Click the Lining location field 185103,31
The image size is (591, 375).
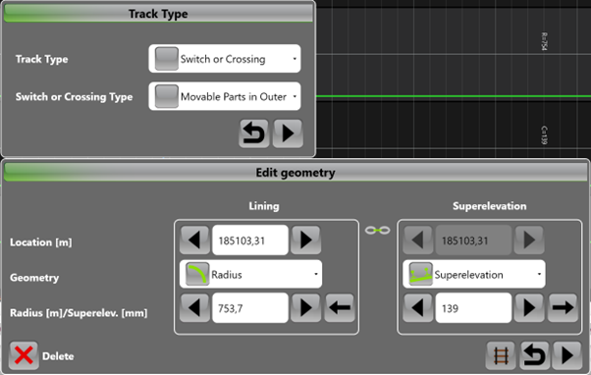coord(250,241)
